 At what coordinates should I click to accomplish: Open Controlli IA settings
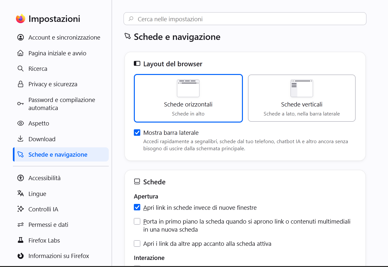(61, 209)
